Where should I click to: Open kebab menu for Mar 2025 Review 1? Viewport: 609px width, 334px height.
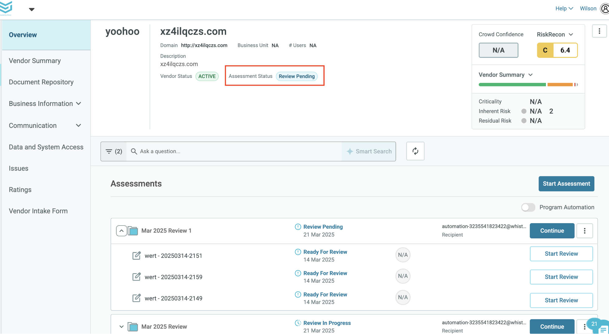584,231
